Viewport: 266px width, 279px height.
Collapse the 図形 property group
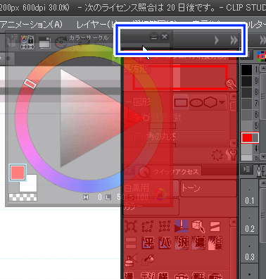click(x=129, y=102)
